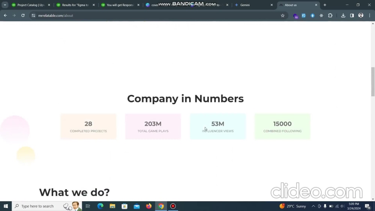Open the Bandicam recorder taskbar icon

[173, 206]
